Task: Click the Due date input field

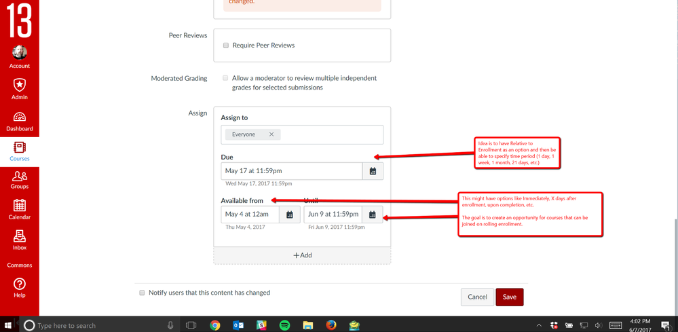Action: click(291, 171)
